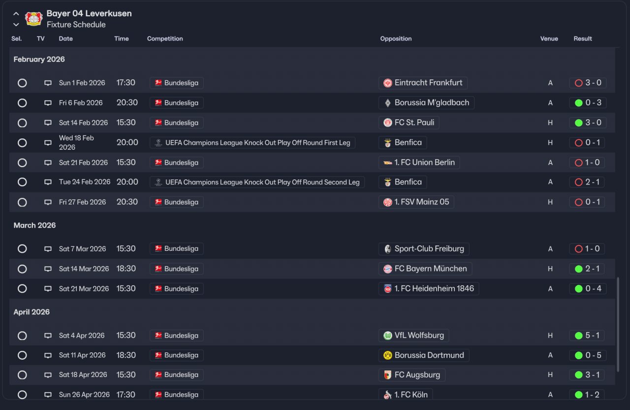Click the TV icon for FC Augsburg match
630x410 pixels.
(x=48, y=375)
